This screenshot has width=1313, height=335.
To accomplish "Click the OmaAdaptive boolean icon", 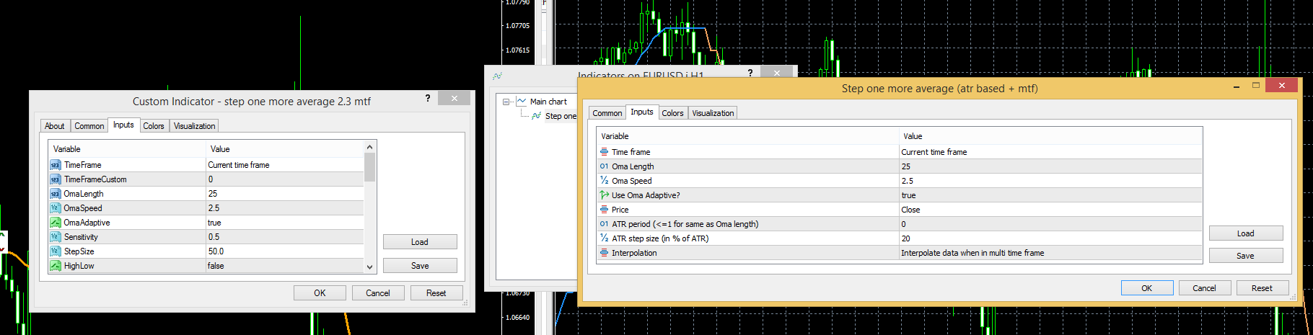I will tap(56, 223).
